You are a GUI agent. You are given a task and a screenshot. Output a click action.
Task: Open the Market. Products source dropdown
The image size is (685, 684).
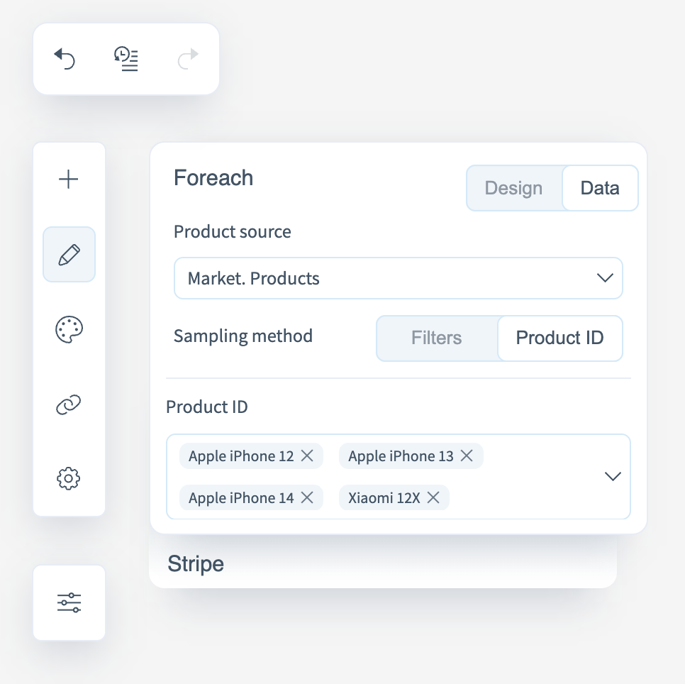tap(398, 278)
